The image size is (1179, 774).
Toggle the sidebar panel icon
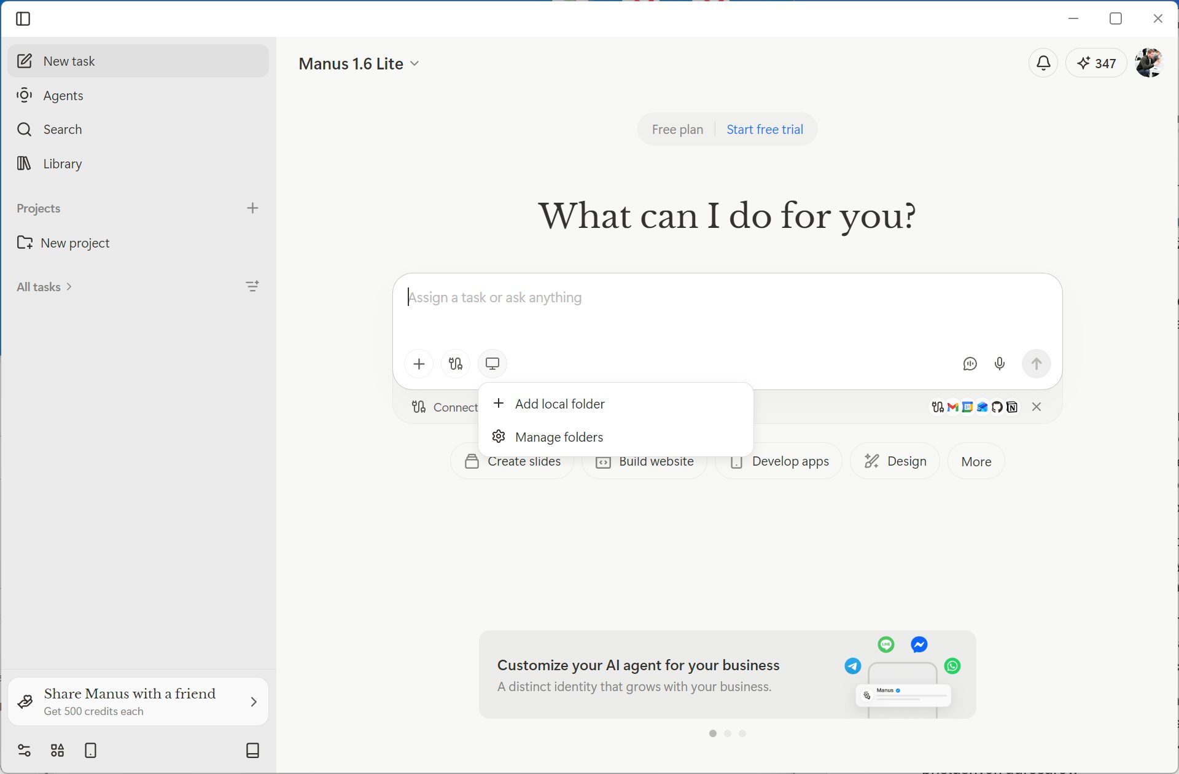(x=23, y=19)
